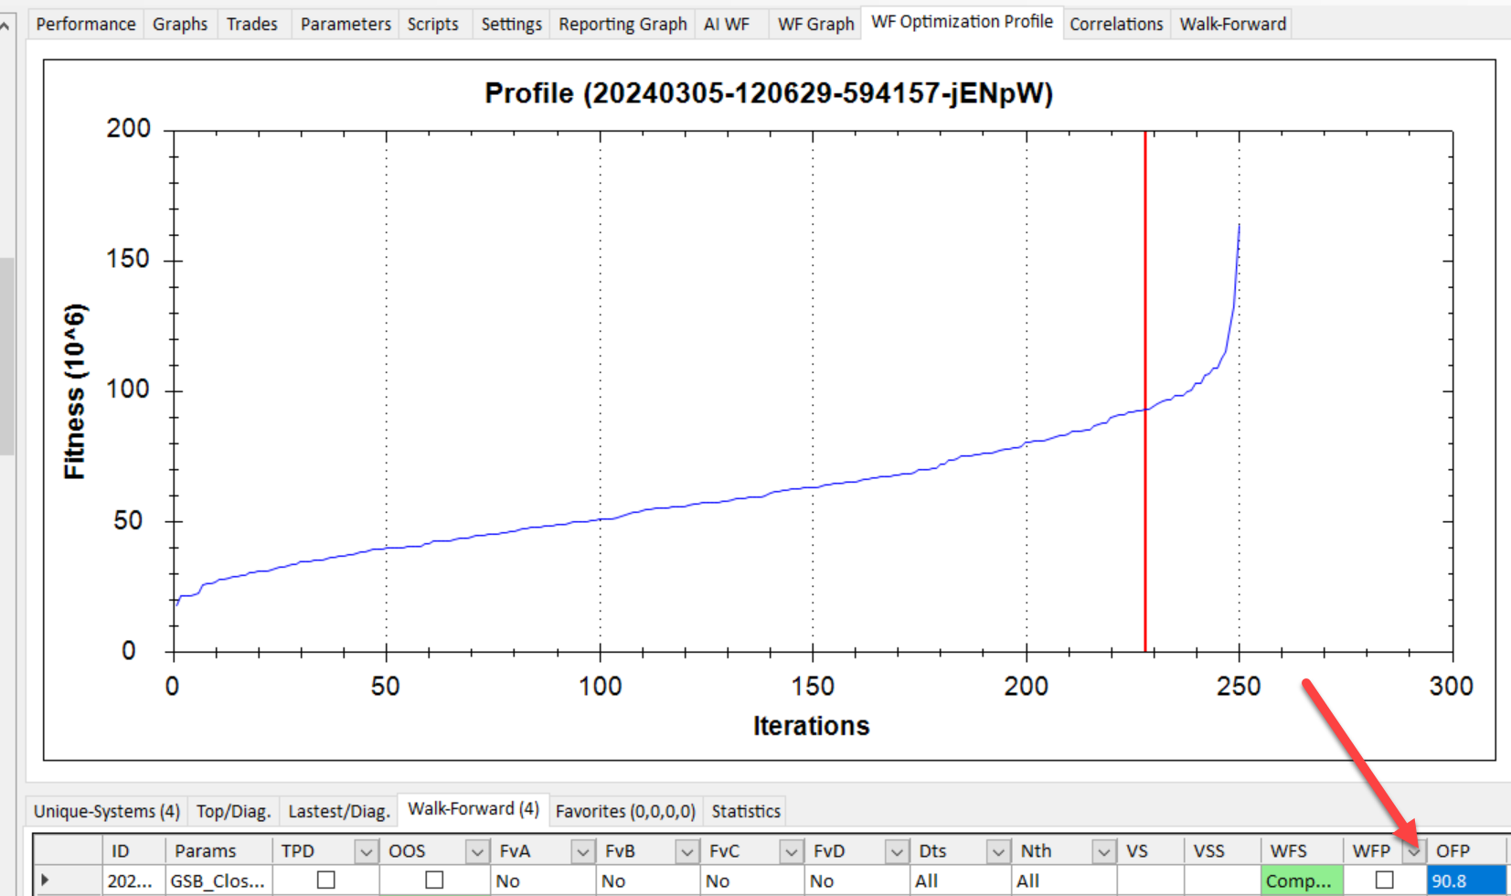
Task: Switch to the Performance tab
Action: [x=85, y=24]
